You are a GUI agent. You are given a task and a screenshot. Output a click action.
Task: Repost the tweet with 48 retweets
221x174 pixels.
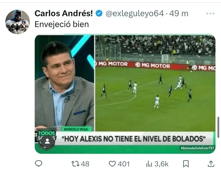click(75, 164)
